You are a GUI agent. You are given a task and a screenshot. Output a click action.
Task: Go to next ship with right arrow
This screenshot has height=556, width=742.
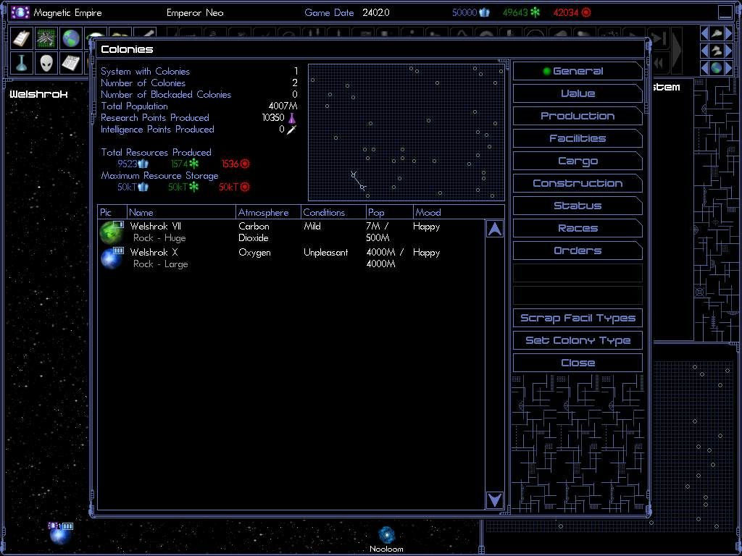point(729,33)
